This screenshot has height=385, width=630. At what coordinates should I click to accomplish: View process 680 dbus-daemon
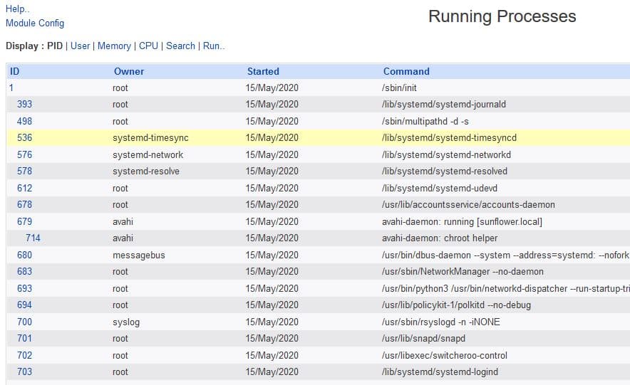point(24,255)
